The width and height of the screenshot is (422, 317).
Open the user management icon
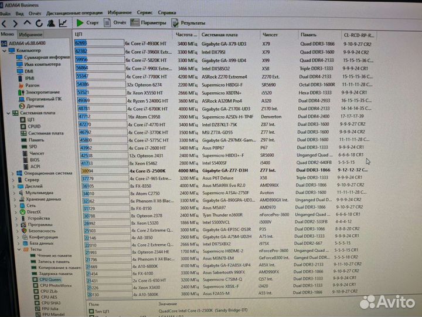point(51,23)
